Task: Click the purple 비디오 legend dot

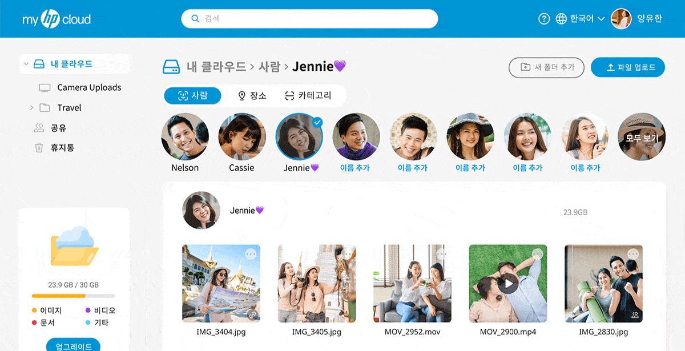Action: pyautogui.click(x=88, y=310)
